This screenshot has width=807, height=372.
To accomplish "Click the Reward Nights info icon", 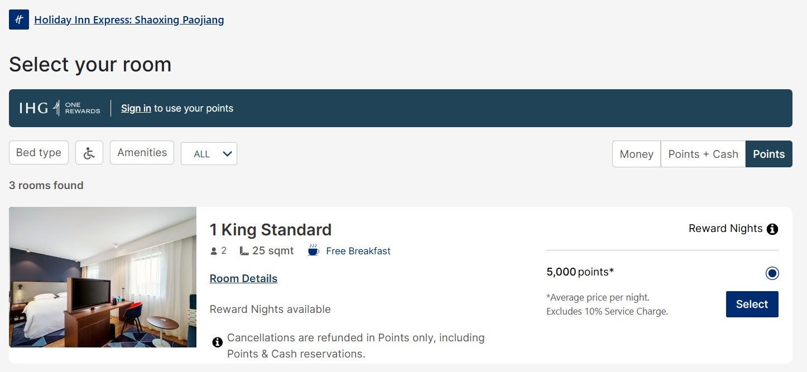I will pos(772,229).
